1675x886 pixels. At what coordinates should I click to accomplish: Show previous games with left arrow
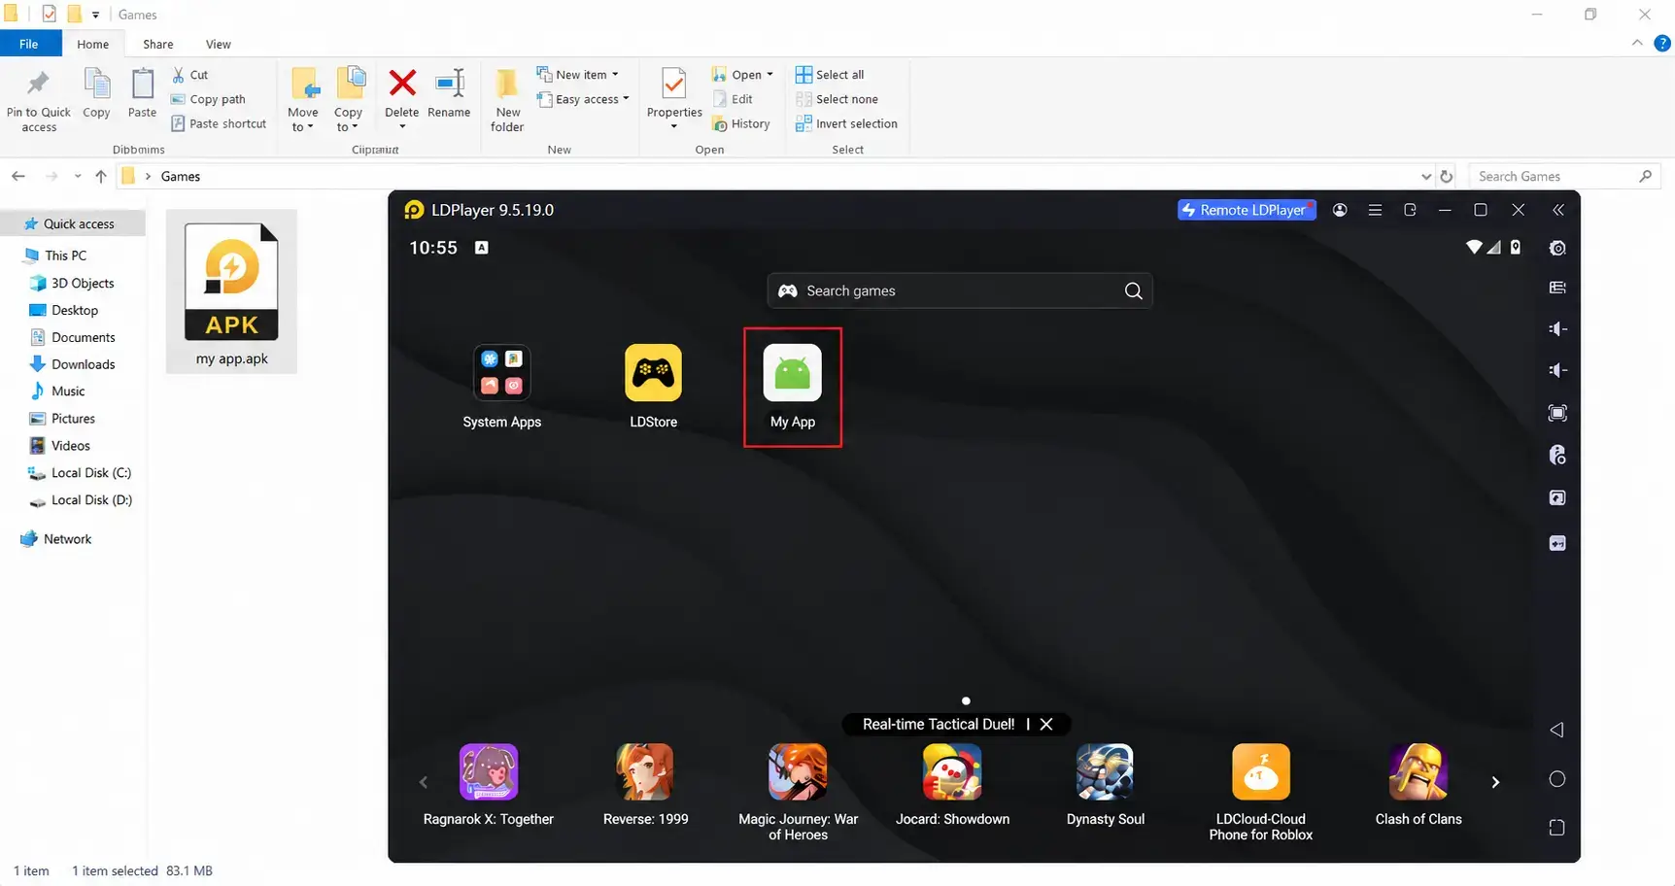(x=423, y=782)
